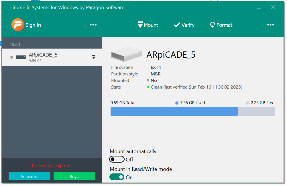Viewport: 287px width, 186px height.
Task: Click the orange Paragon logo icon
Action: (x=18, y=25)
